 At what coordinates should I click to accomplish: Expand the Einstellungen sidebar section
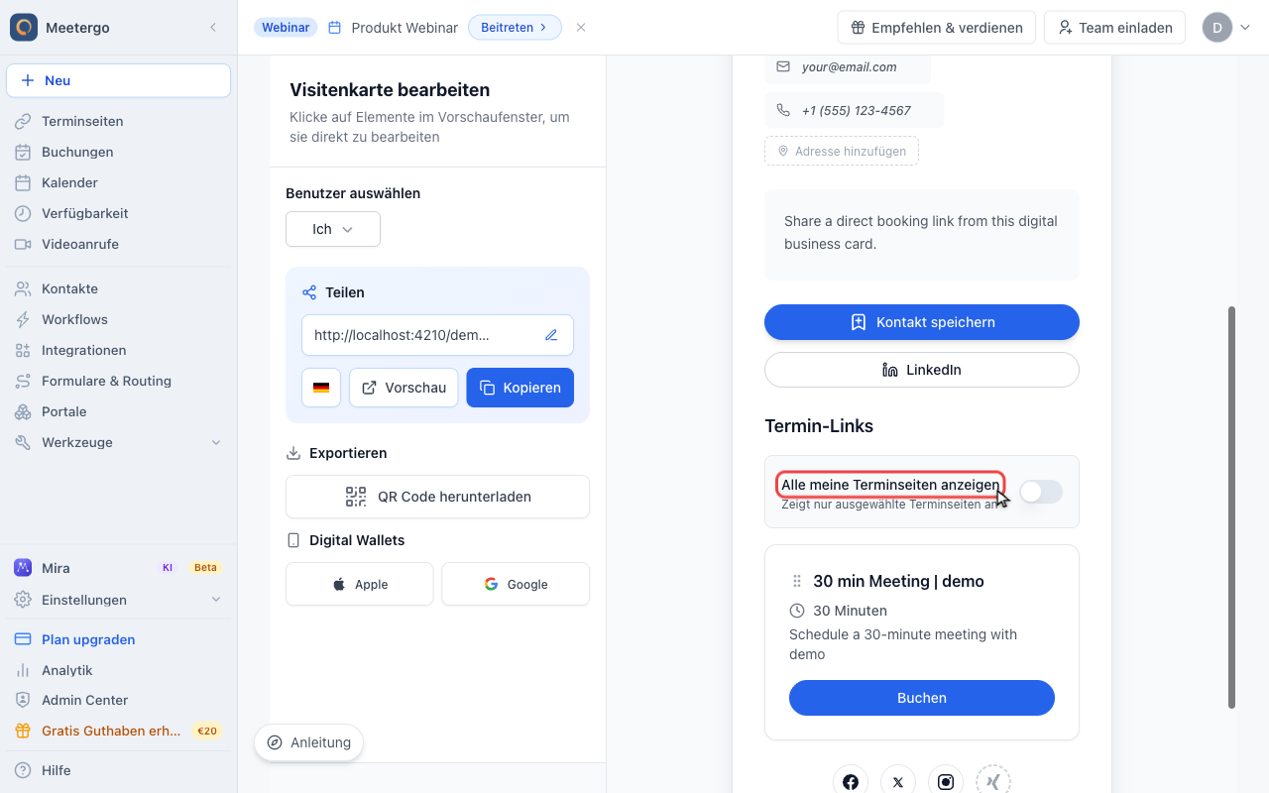point(216,600)
